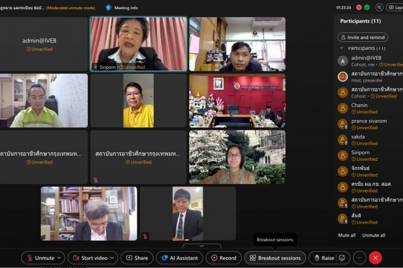403x268 pixels.
Task: Select ศรชัย ผอ.กข. สอศ. participant
Action: (370, 187)
